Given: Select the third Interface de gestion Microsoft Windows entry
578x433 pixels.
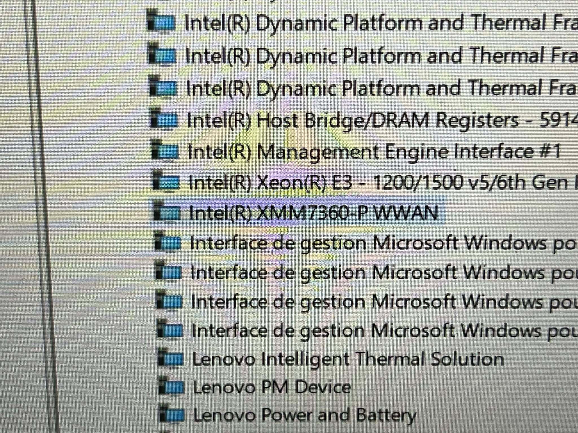Looking at the screenshot, I should point(384,302).
